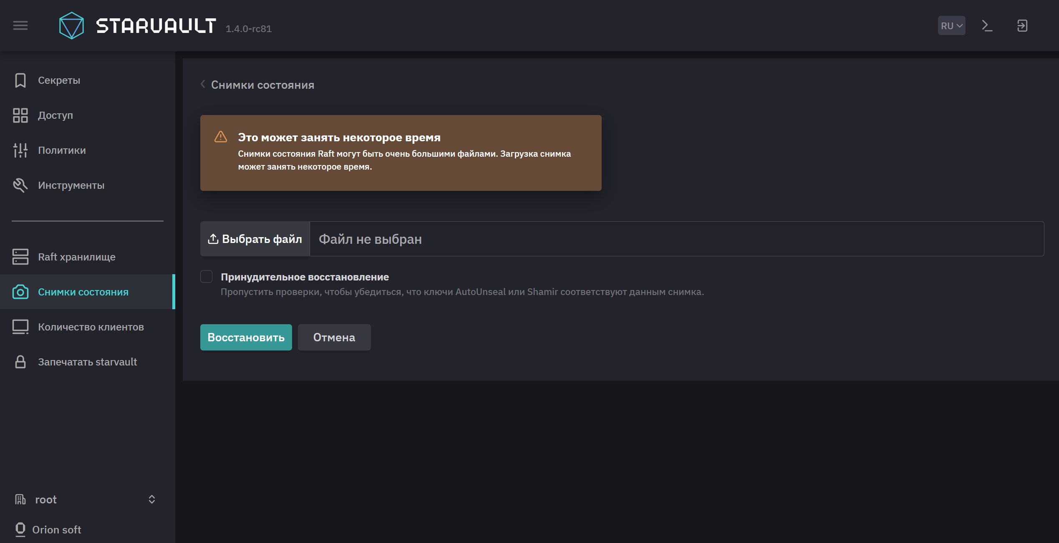The width and height of the screenshot is (1059, 543).
Task: Expand the root namespace selector
Action: coord(152,499)
